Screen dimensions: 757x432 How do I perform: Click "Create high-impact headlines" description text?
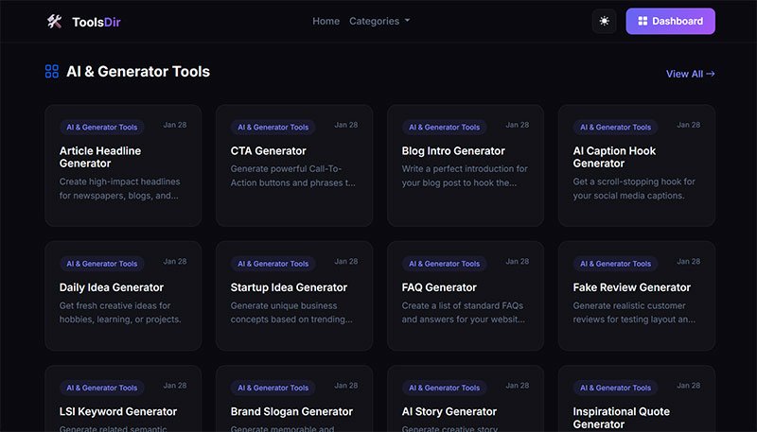click(x=120, y=188)
